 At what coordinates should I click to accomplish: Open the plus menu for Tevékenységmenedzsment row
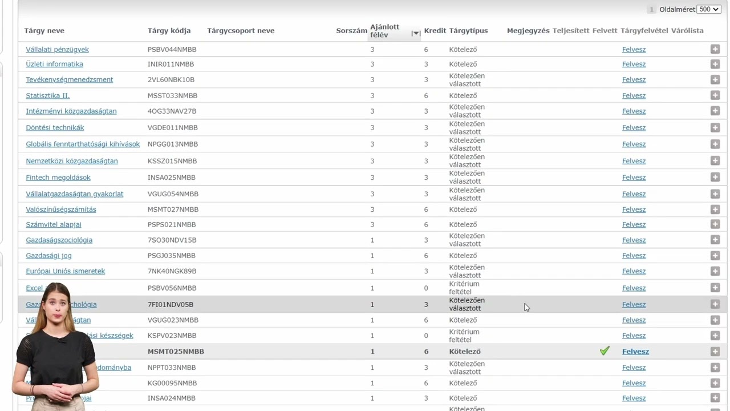[715, 79]
